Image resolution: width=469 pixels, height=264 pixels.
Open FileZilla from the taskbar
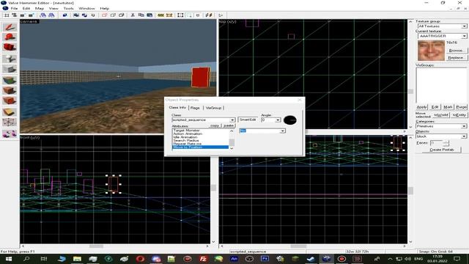pos(203,259)
